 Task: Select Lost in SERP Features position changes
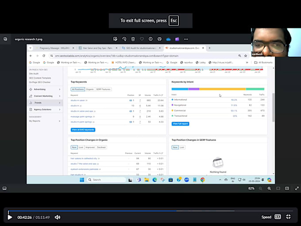tap(182, 148)
